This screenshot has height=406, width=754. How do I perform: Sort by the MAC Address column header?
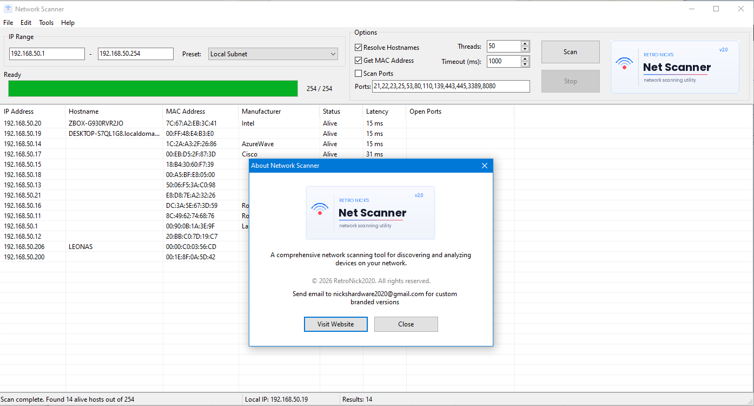[200, 112]
